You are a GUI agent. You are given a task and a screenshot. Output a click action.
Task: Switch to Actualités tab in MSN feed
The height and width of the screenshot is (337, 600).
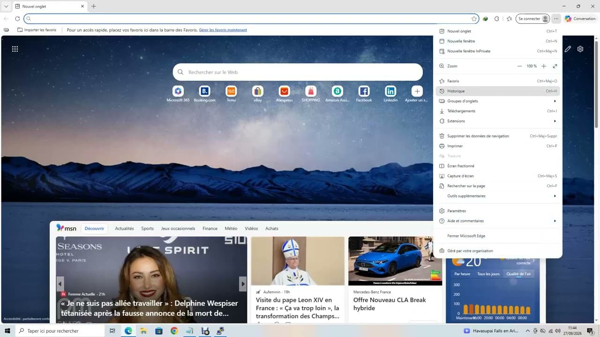[124, 228]
